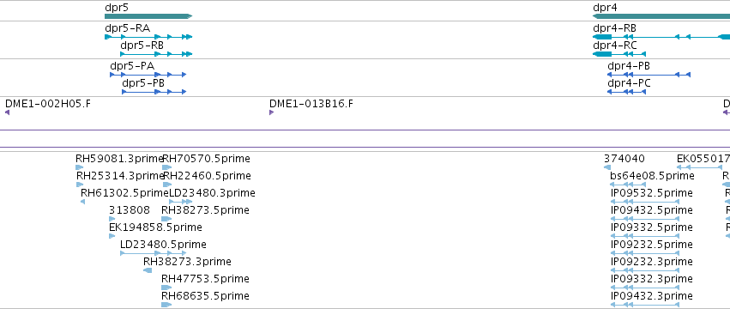
Task: Click the dpr4-PC protein feature
Action: 627,92
